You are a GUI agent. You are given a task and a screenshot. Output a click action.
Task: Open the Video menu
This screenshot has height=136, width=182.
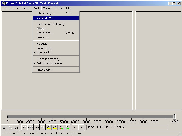[27, 8]
